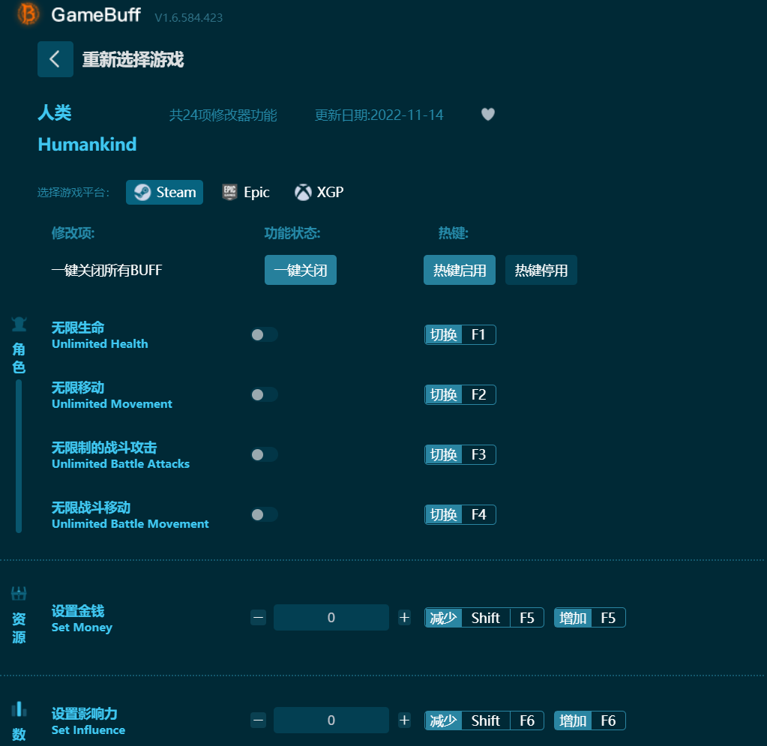Select the Epic platform
The height and width of the screenshot is (746, 767).
tap(246, 192)
